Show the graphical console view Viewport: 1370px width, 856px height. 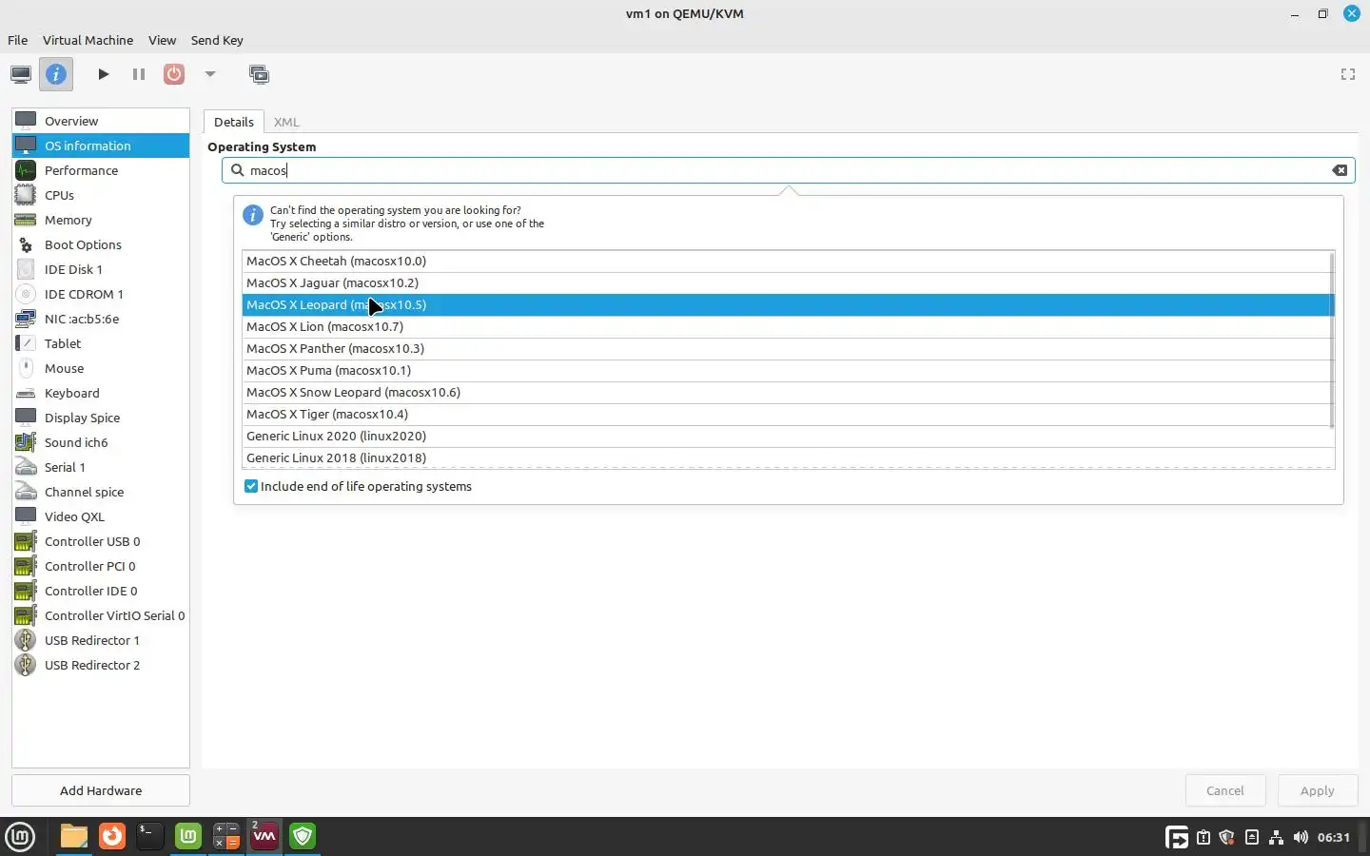click(21, 74)
